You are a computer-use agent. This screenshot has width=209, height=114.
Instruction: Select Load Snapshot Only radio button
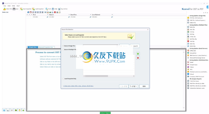(63, 79)
